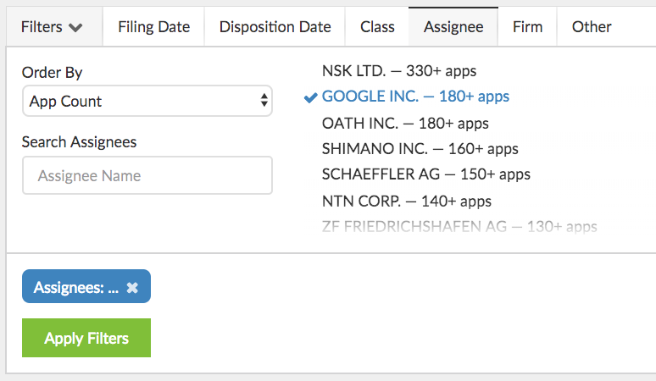Screen dimensions: 656x381
Task: Switch to the Other tab
Action: [x=591, y=26]
